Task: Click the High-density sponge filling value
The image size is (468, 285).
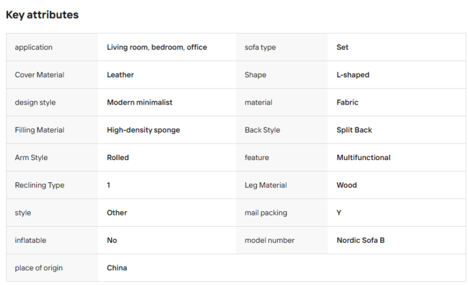Action: 143,130
